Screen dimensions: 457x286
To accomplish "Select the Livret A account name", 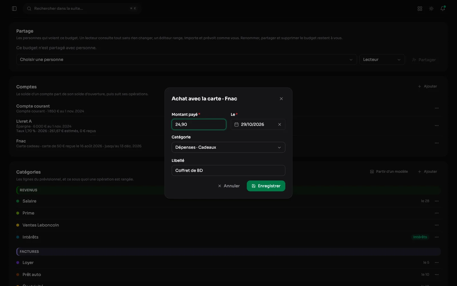I will pyautogui.click(x=24, y=121).
